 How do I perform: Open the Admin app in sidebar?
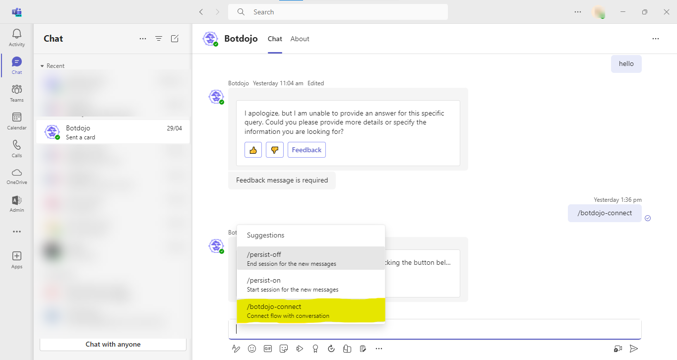17,204
